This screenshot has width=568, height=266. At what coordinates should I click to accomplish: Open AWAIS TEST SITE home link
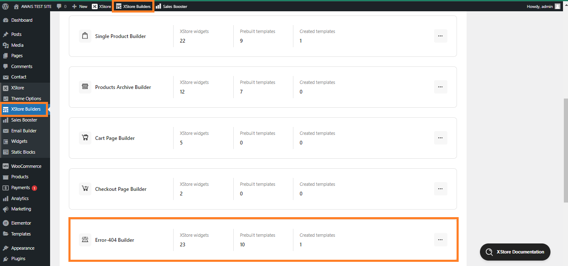click(33, 6)
